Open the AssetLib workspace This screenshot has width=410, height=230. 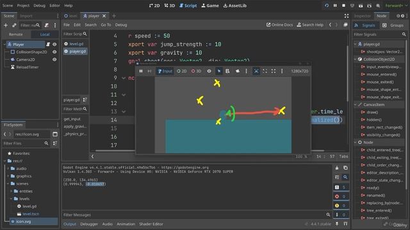click(x=235, y=6)
